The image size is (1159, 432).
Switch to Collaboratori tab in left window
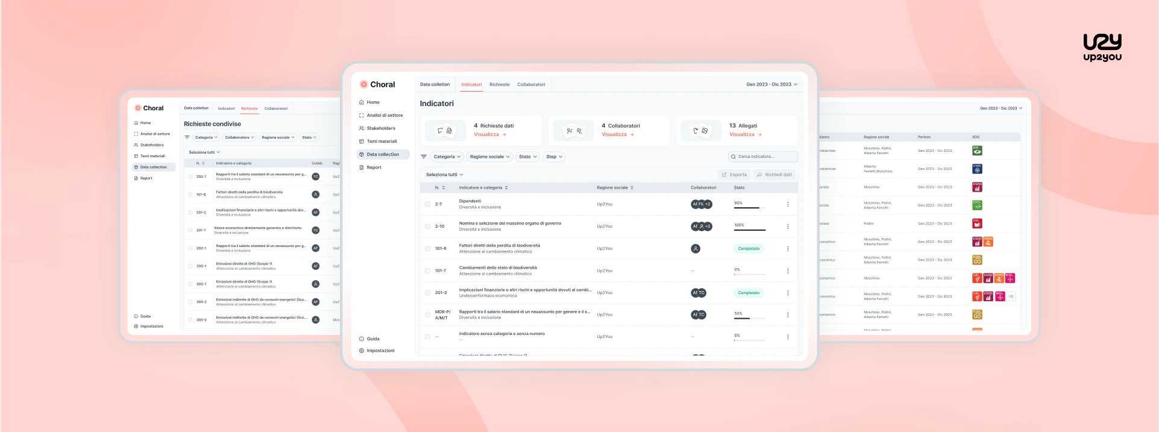click(x=276, y=108)
